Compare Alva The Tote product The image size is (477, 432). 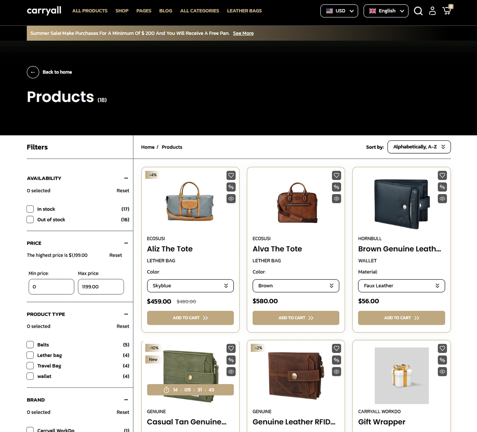pyautogui.click(x=336, y=187)
